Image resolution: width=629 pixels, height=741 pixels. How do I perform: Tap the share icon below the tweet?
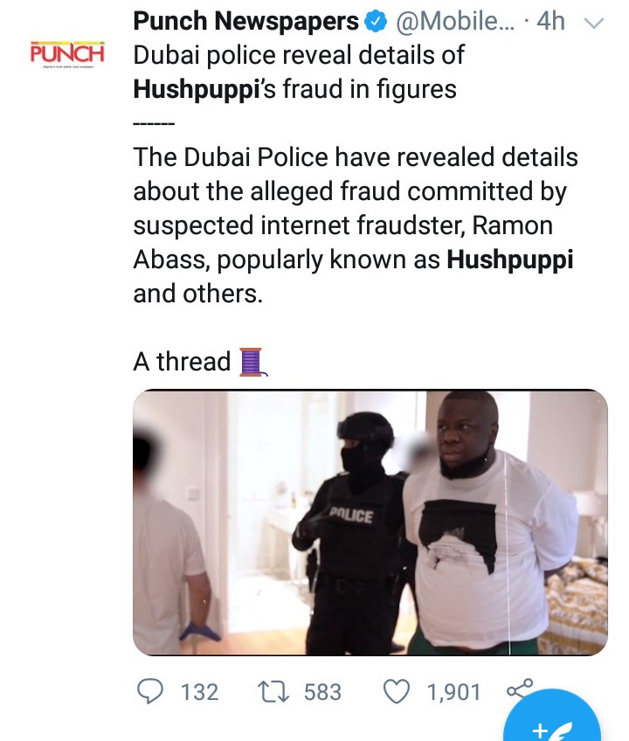point(518,689)
